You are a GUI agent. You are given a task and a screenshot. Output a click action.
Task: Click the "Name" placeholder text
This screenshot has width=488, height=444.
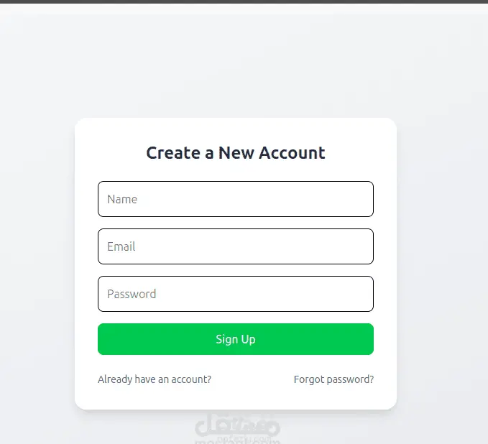click(122, 199)
